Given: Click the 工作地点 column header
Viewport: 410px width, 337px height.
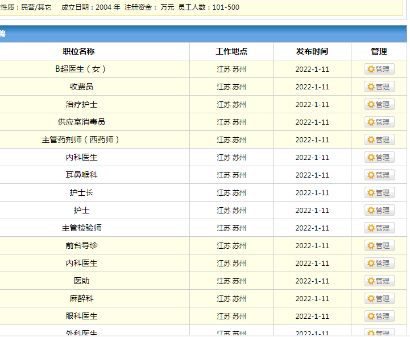Looking at the screenshot, I should [x=231, y=51].
